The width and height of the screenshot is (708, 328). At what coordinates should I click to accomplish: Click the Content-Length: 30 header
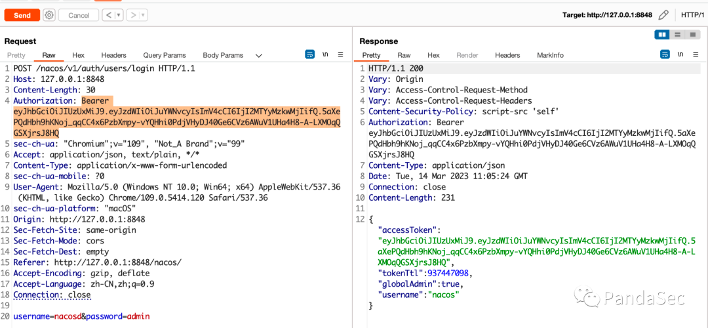click(54, 90)
